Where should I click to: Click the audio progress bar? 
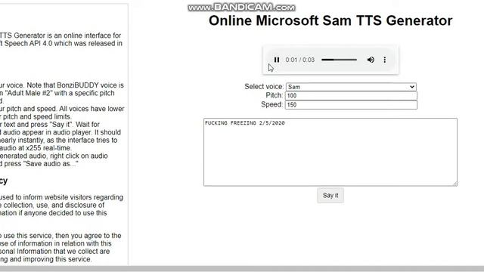[339, 60]
